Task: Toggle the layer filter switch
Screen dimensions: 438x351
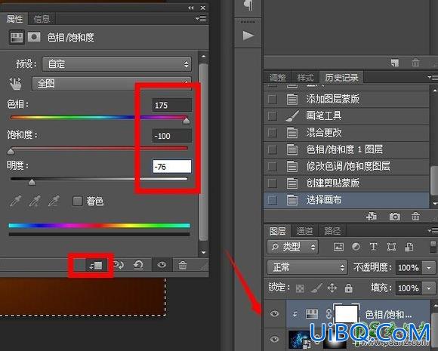Action: (433, 247)
